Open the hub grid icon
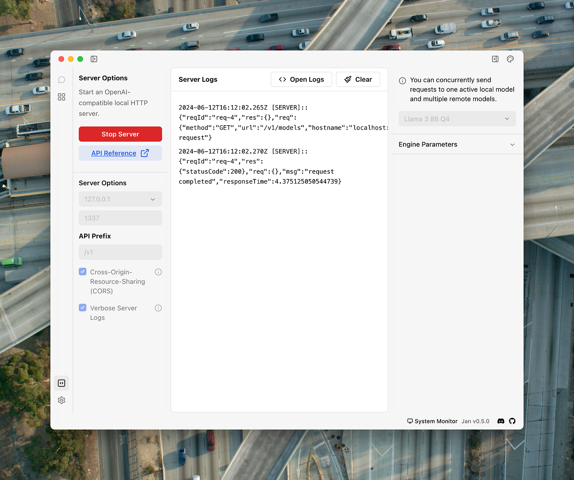This screenshot has width=574, height=480. click(x=61, y=97)
